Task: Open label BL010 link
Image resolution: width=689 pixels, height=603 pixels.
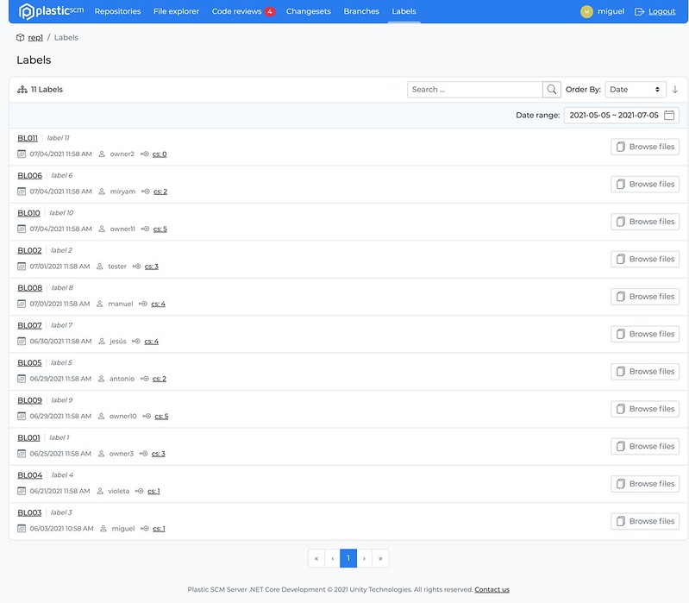Action: [x=28, y=213]
